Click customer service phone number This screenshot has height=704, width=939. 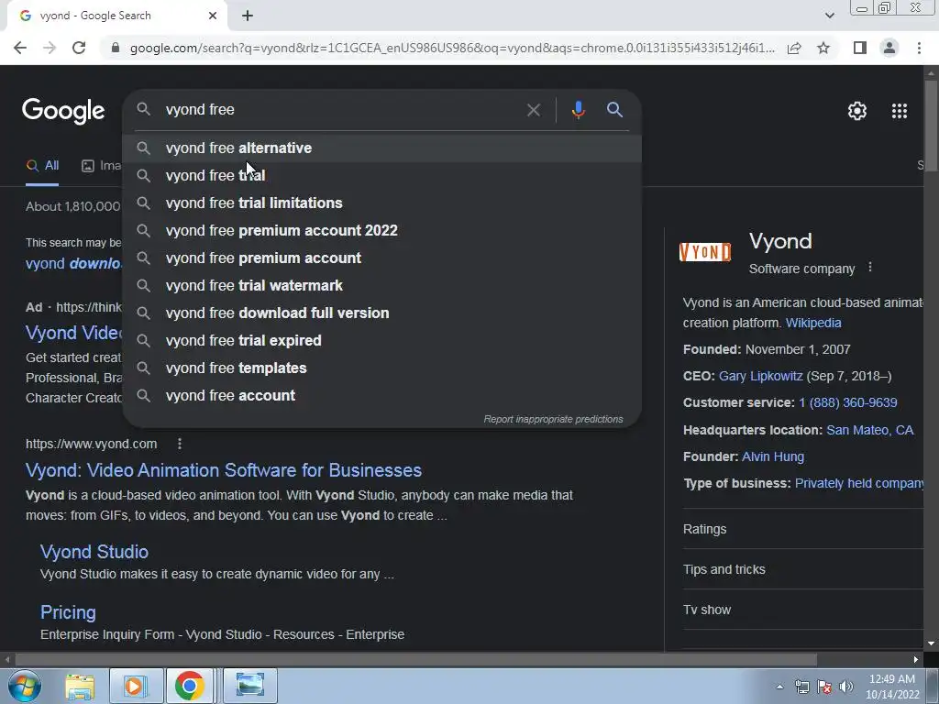point(848,403)
